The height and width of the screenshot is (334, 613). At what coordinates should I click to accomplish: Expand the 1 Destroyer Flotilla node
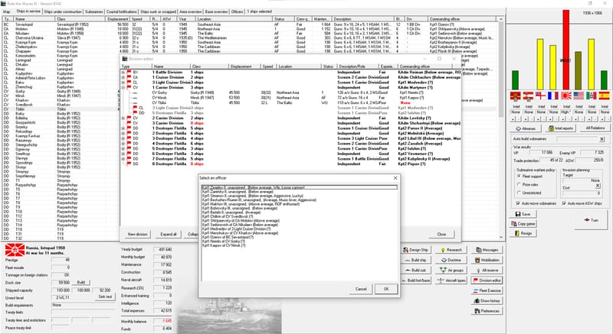pyautogui.click(x=123, y=128)
